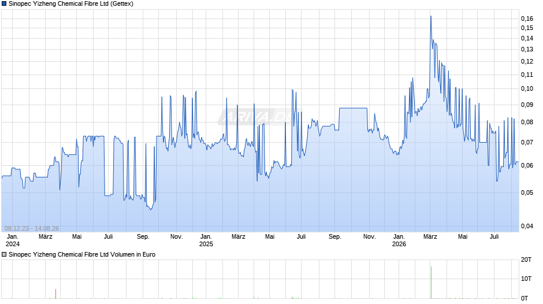This screenshot has width=543, height=304.
Task: Click the flat 0,088 price plateau in autumn 2025
Action: tap(353, 108)
